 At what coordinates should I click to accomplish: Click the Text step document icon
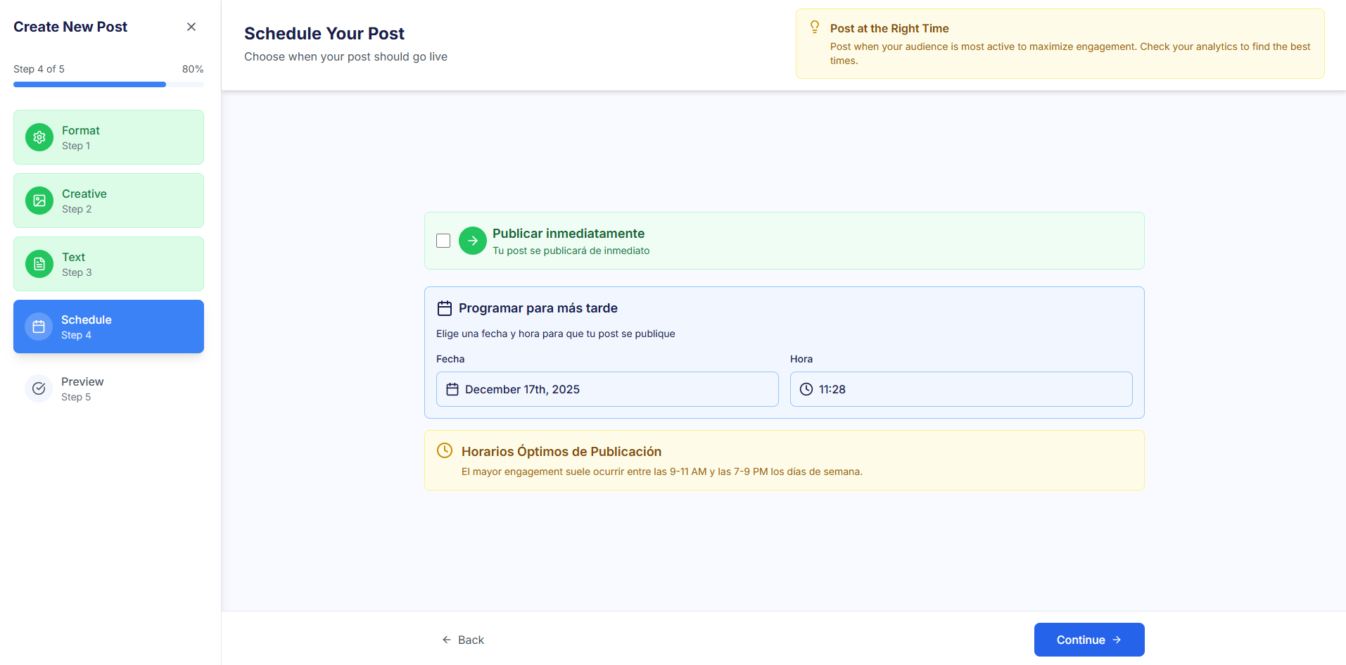39,264
